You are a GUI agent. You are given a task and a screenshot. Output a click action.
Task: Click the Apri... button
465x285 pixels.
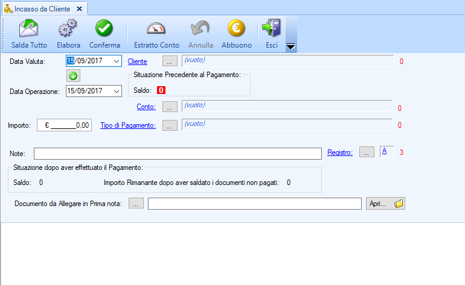[x=385, y=204]
